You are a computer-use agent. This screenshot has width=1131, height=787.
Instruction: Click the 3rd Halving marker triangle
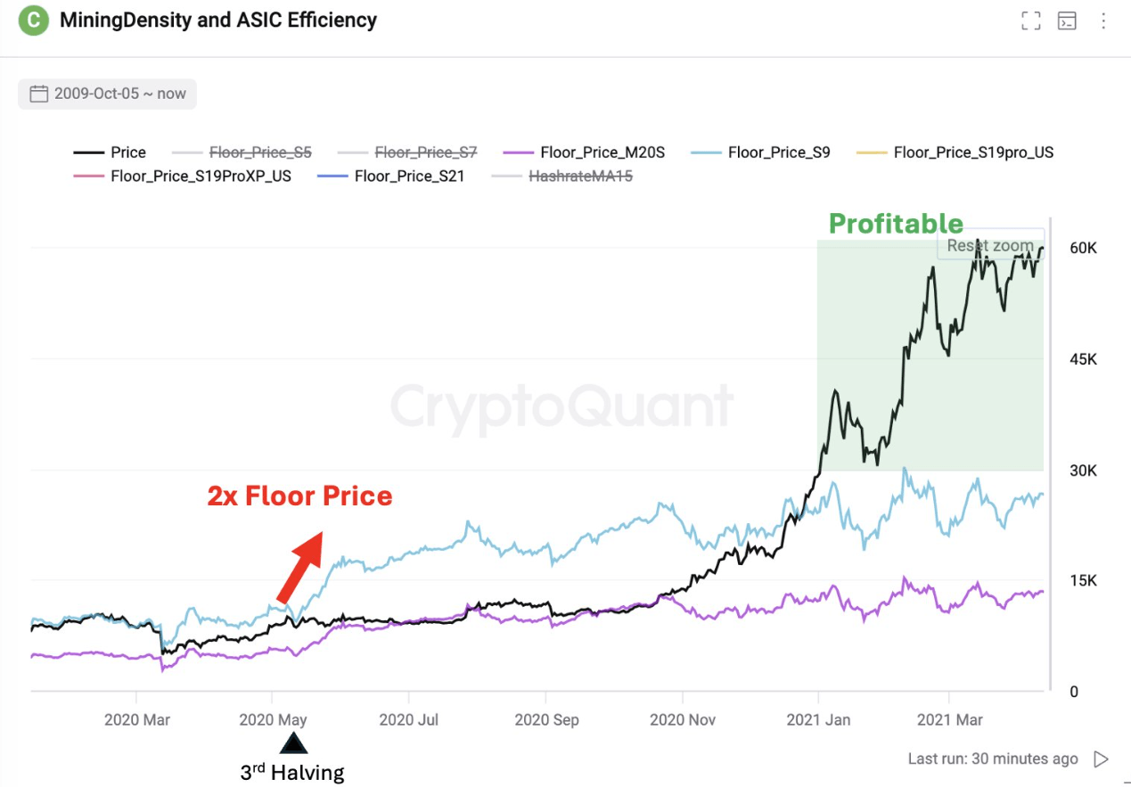[x=292, y=744]
